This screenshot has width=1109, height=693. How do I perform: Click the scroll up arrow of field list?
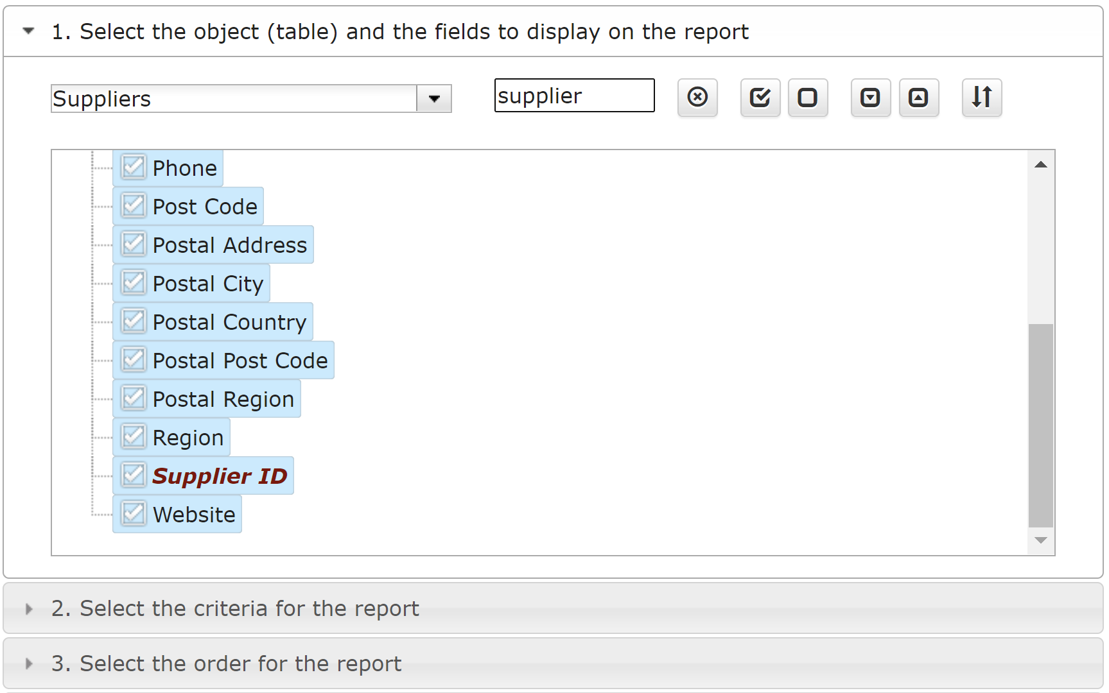[x=1041, y=165]
